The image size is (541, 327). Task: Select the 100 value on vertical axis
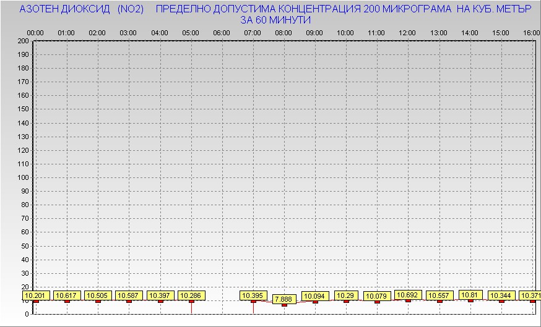pos(24,177)
